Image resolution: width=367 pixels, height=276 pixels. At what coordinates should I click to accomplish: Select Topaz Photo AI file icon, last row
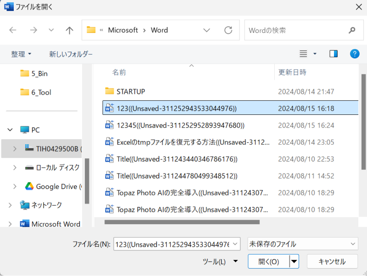tap(109, 209)
